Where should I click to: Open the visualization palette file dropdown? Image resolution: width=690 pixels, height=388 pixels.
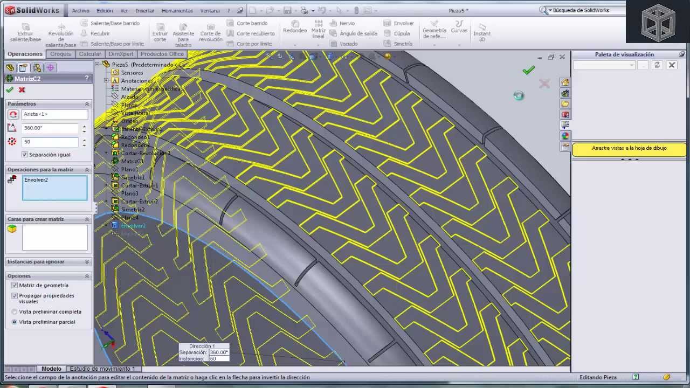point(632,65)
